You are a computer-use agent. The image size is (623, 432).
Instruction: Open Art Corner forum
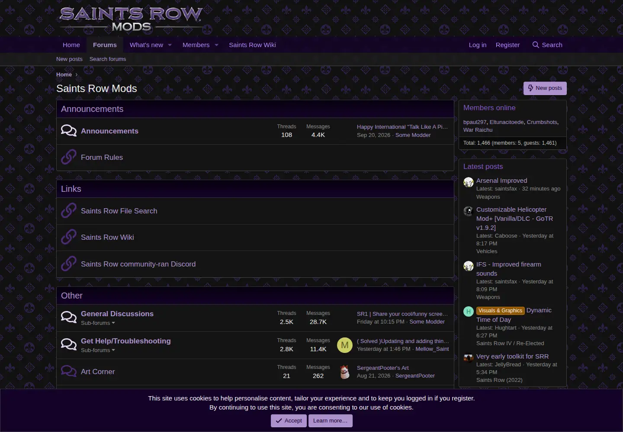pyautogui.click(x=98, y=372)
